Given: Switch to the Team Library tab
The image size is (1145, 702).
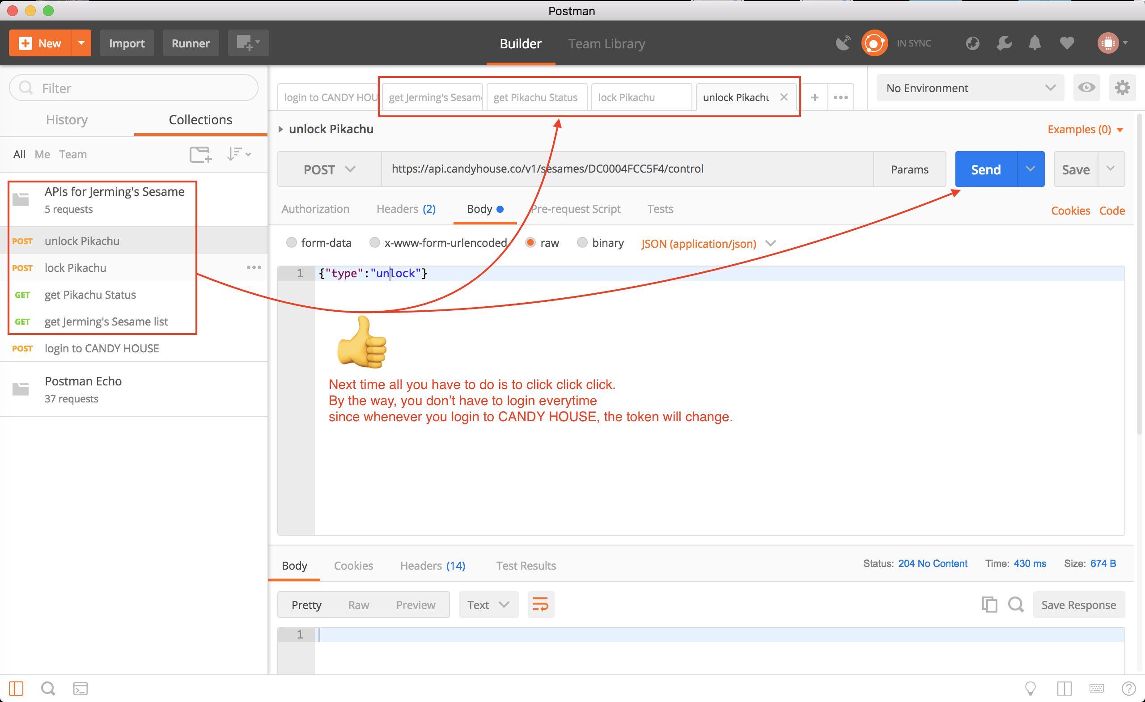Looking at the screenshot, I should click(606, 44).
